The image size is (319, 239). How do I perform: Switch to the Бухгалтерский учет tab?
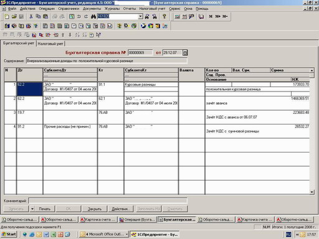pyautogui.click(x=19, y=44)
